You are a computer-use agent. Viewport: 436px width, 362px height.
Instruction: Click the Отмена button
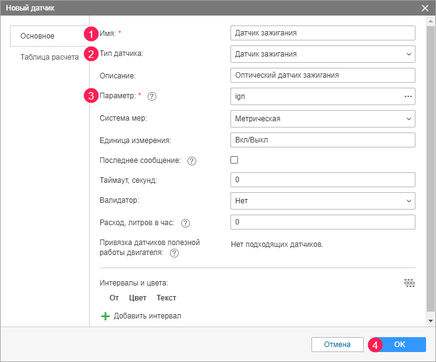(x=337, y=345)
